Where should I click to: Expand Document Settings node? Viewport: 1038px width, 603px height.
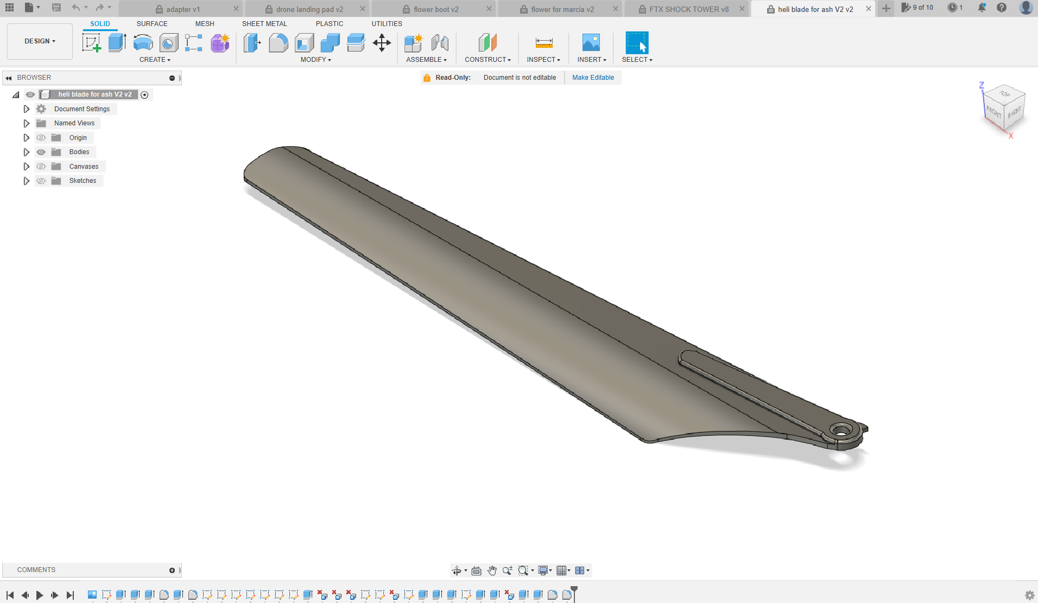[26, 109]
